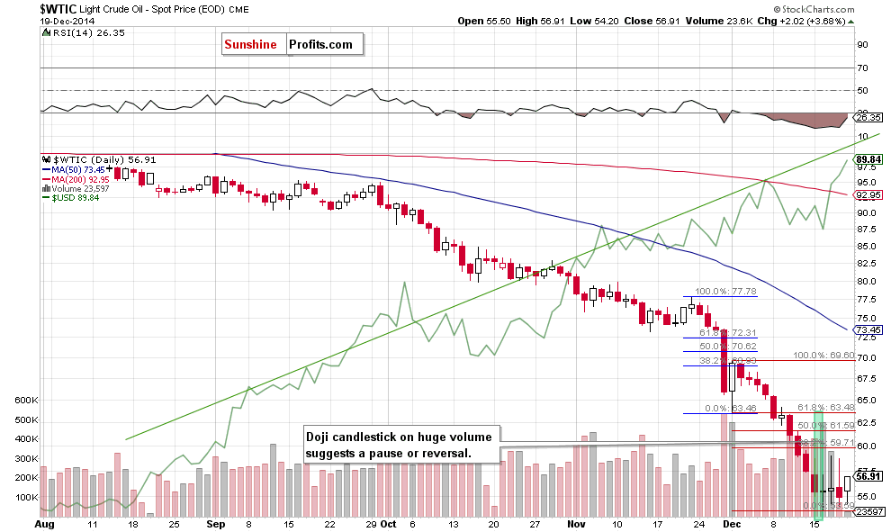Click the Nov label on date axis

[576, 524]
